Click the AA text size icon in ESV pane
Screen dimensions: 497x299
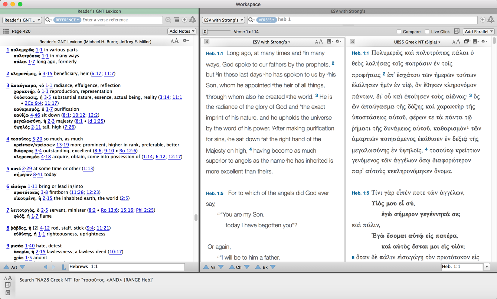[319, 42]
